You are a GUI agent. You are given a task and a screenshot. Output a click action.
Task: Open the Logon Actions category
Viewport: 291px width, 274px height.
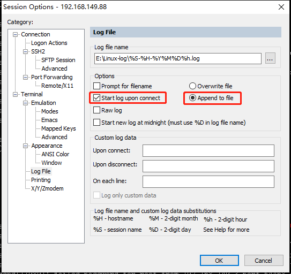point(49,43)
